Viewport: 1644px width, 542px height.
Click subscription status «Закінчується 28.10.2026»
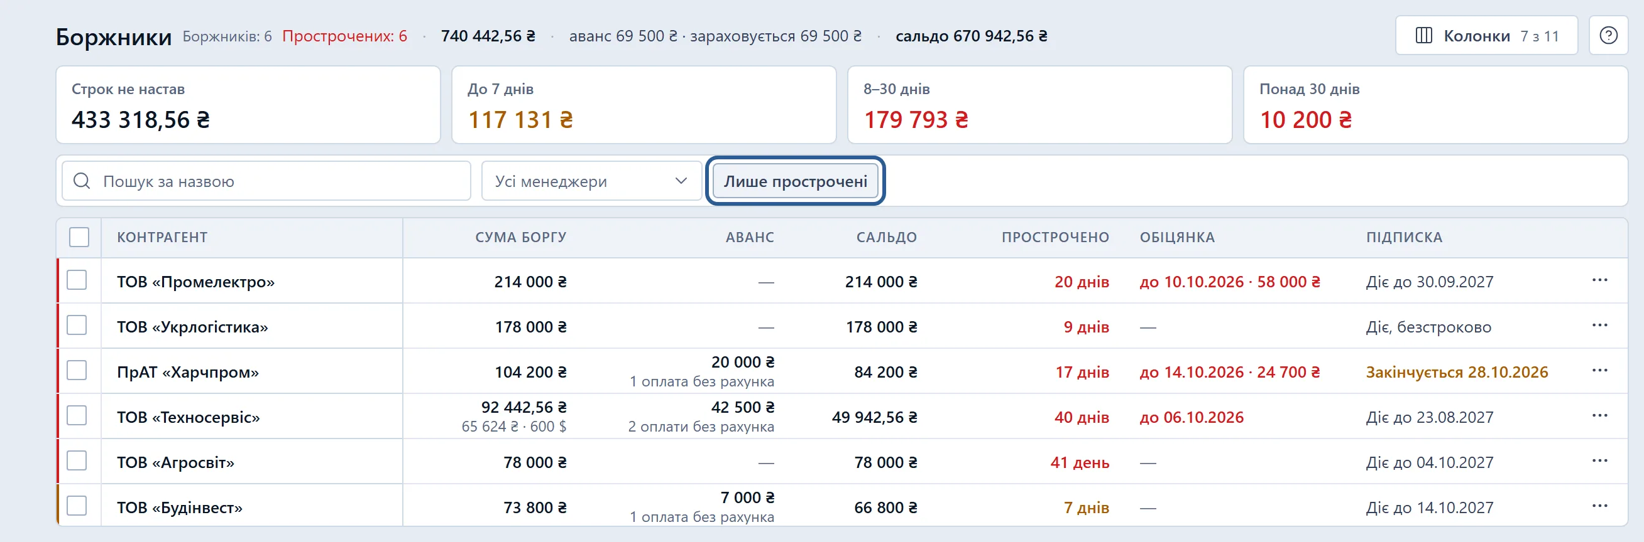[x=1457, y=372]
